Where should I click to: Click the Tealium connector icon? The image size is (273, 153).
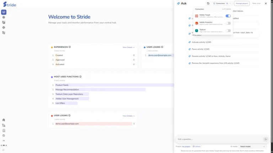(197, 31)
